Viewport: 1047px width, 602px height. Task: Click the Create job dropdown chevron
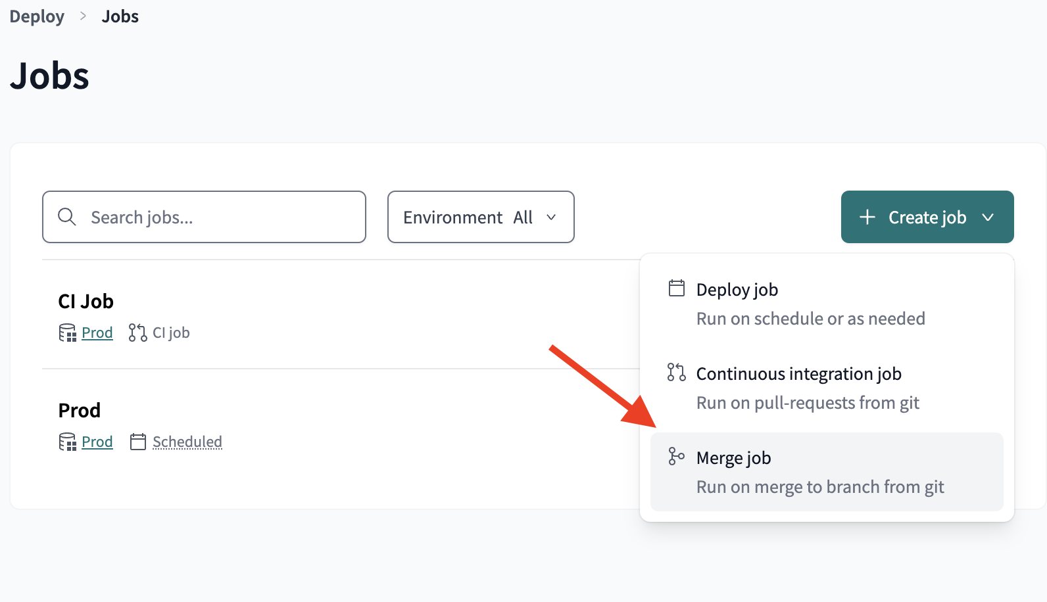988,217
